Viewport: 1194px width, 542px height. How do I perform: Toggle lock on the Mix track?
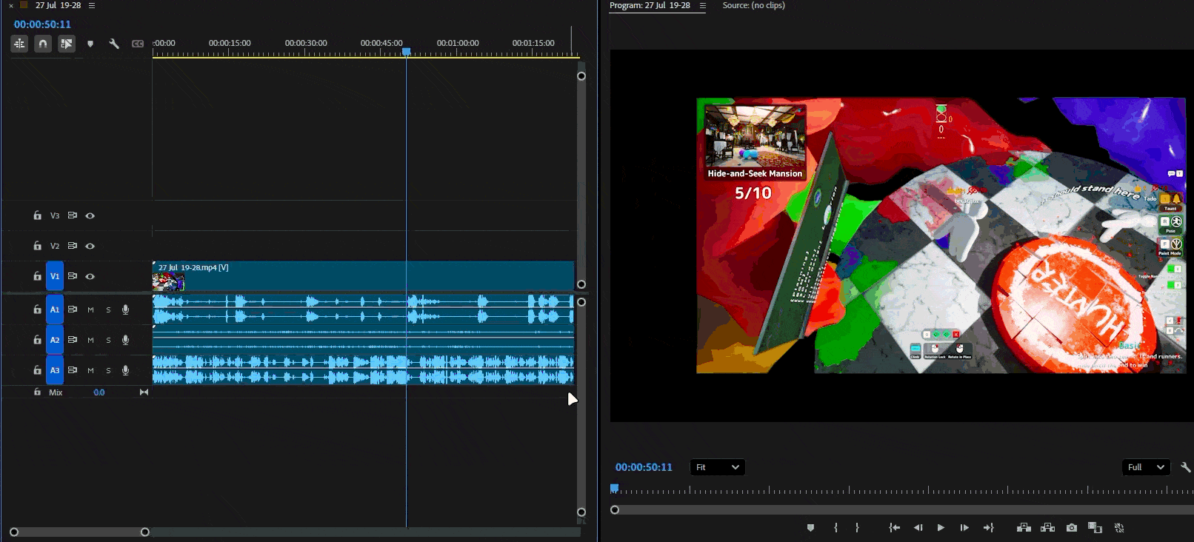(x=37, y=392)
